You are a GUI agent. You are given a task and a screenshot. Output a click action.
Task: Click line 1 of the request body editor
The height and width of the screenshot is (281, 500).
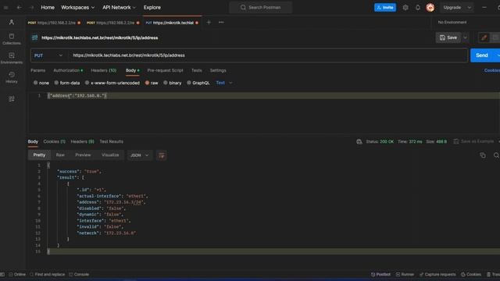(273, 95)
